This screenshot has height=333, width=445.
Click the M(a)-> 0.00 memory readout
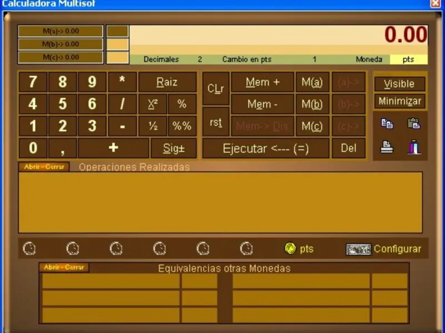pos(61,31)
